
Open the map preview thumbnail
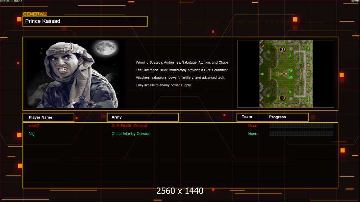[286, 74]
